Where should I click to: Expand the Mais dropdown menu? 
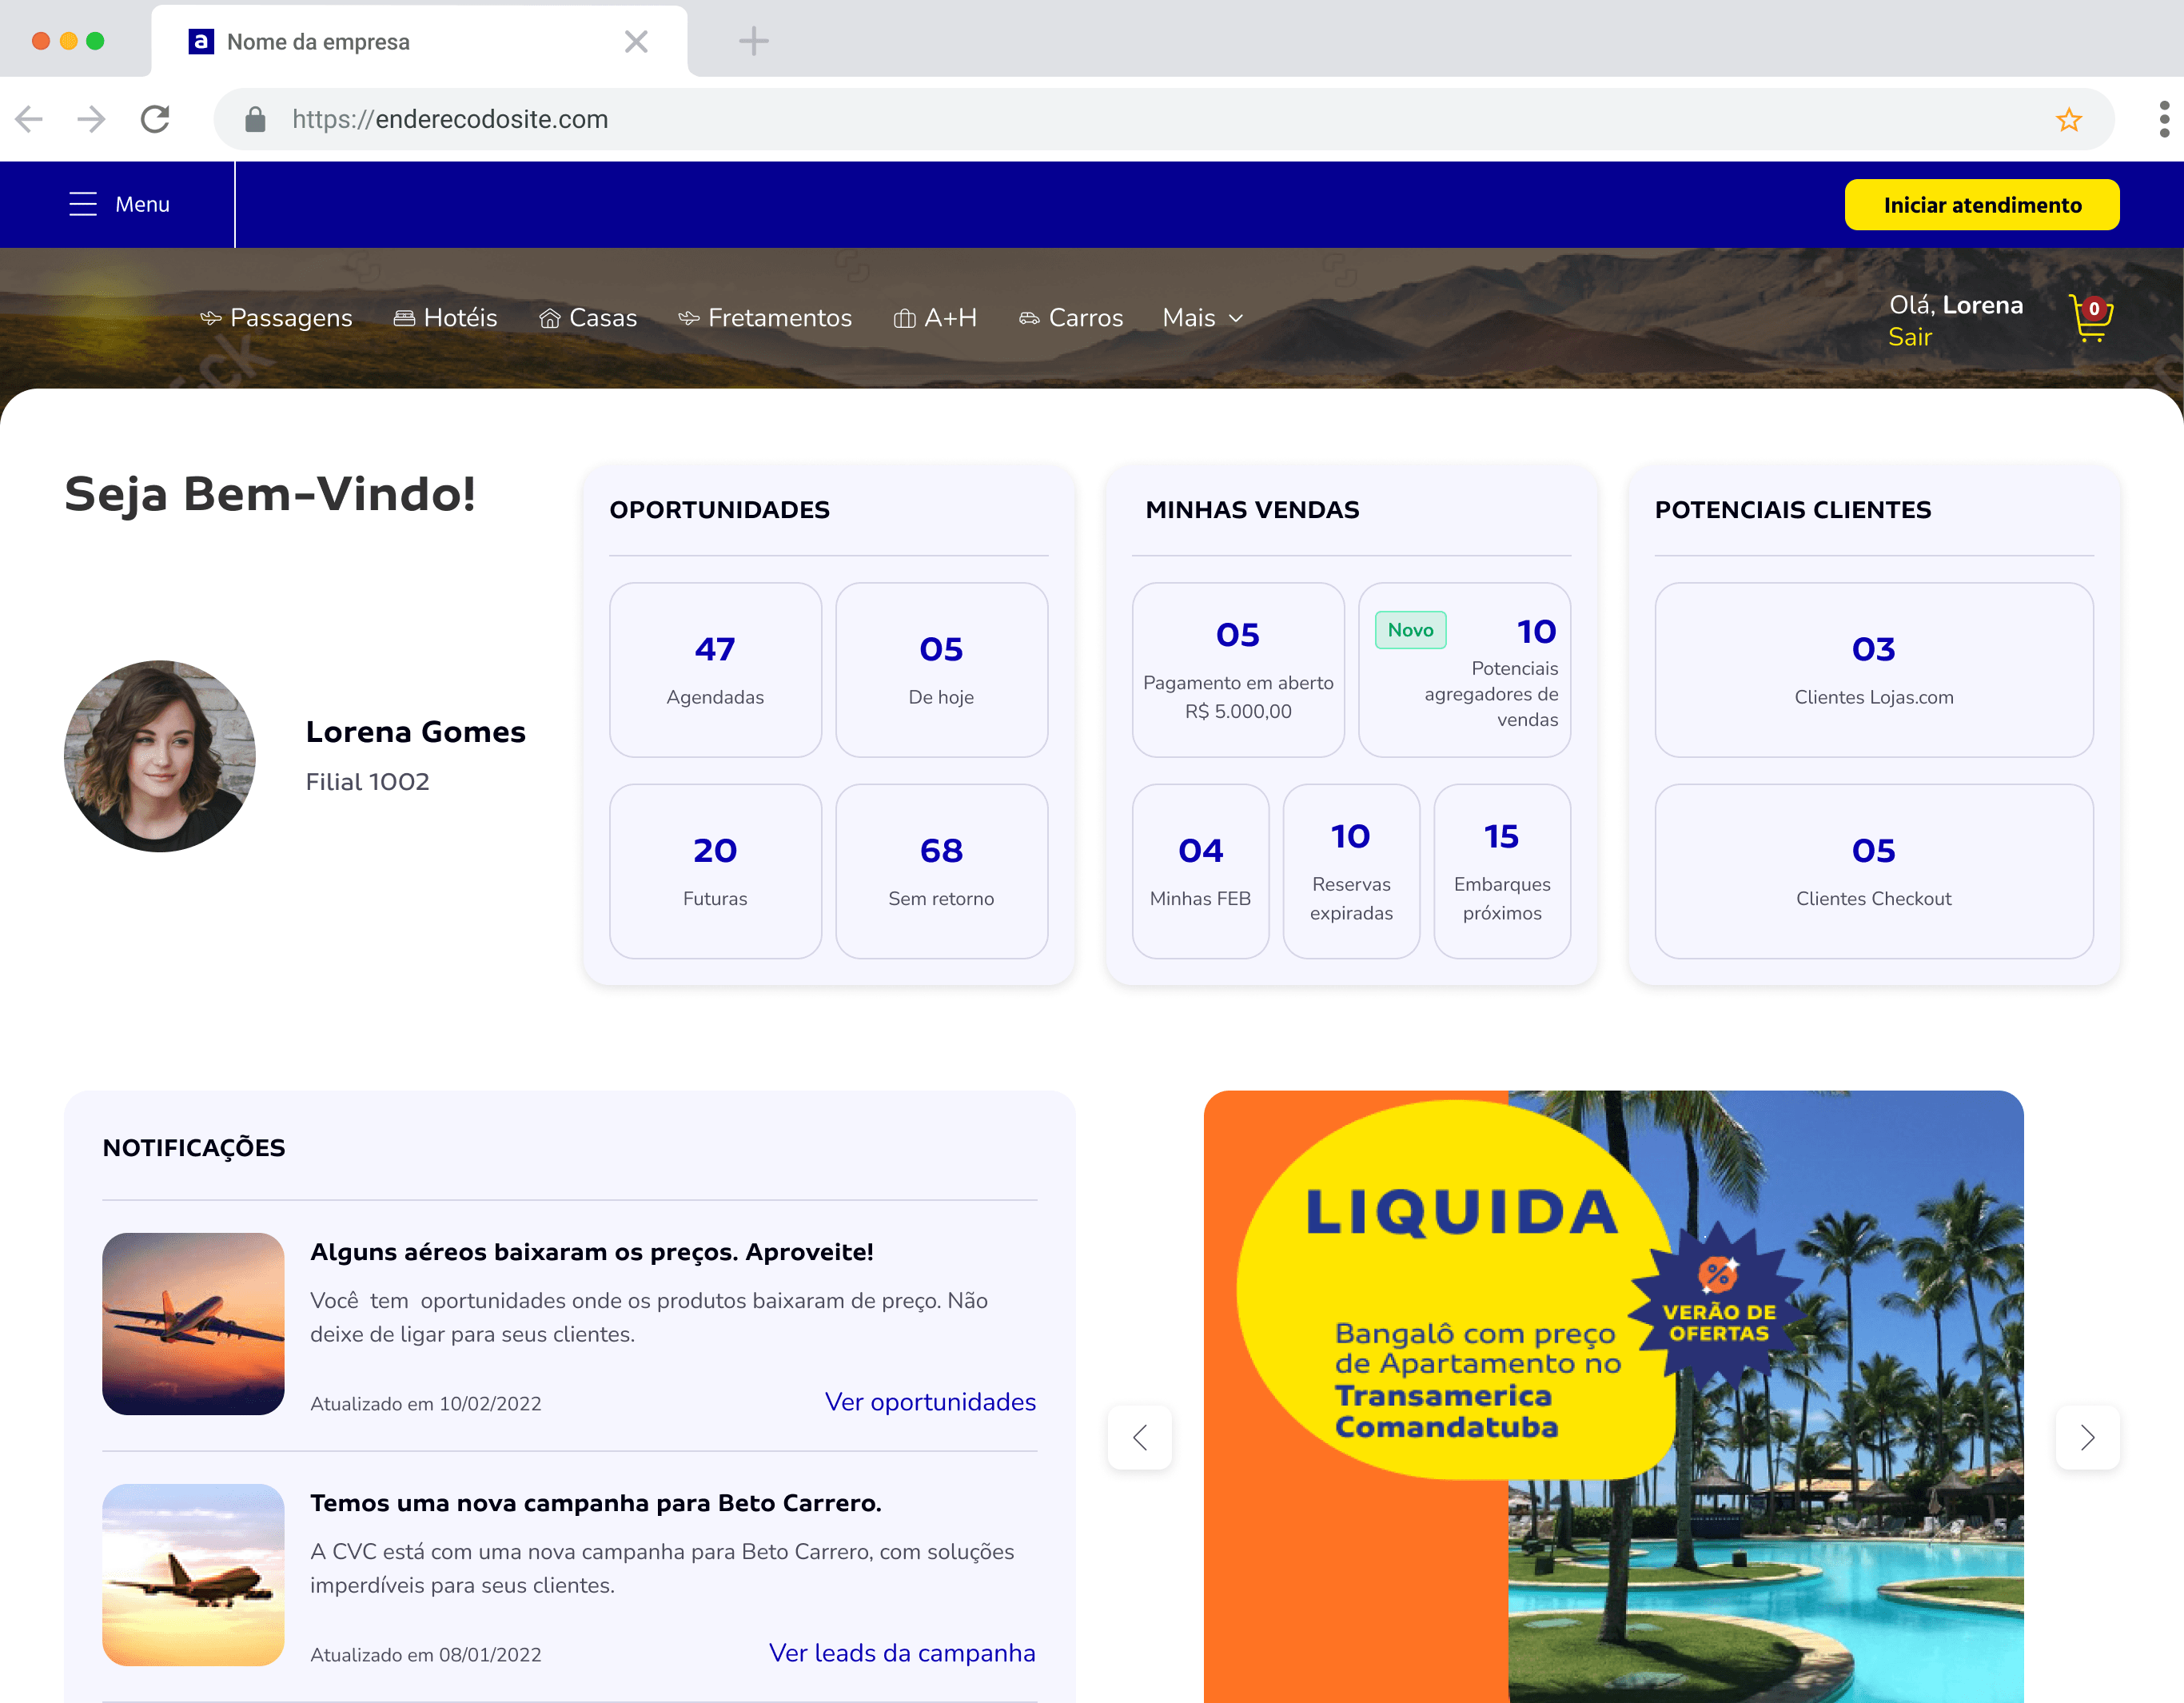(1203, 318)
